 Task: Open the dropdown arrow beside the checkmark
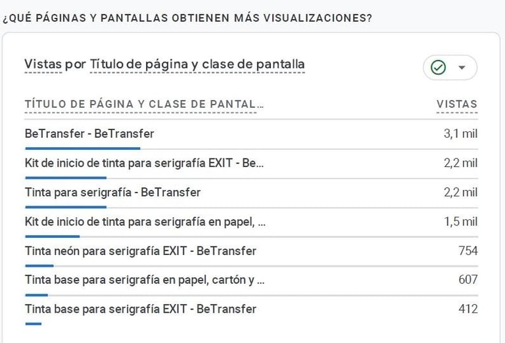(x=462, y=68)
